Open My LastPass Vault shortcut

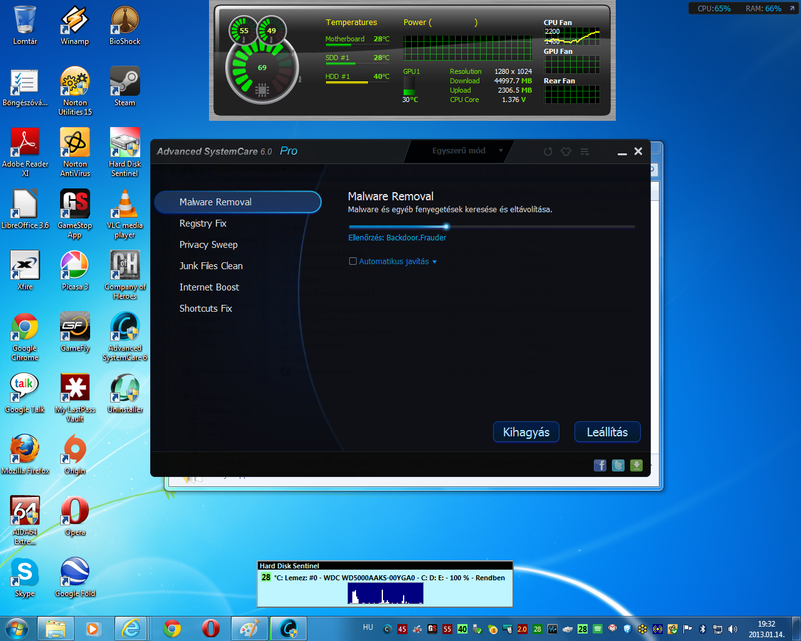(x=74, y=398)
